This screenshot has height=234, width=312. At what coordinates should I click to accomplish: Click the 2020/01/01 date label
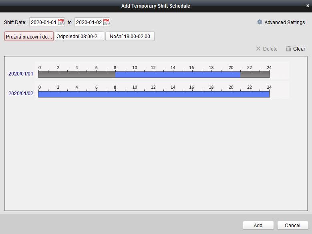[x=21, y=74]
